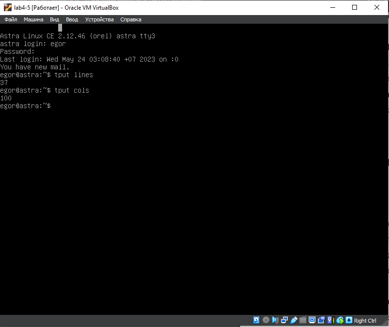Open the Устройства menu
389x327 pixels.
click(99, 19)
